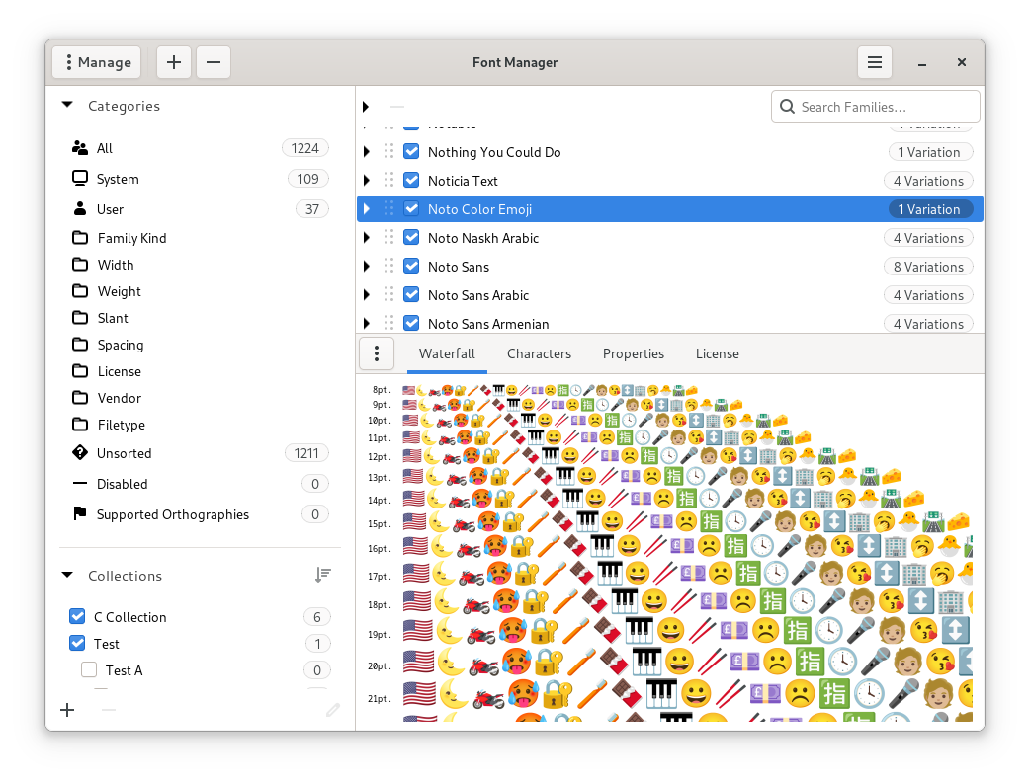This screenshot has width=1030, height=782.
Task: Click the 8 Variations badge
Action: point(928,267)
